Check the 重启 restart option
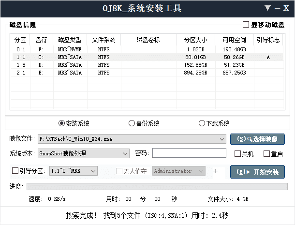This screenshot has height=225, width=295. click(x=266, y=154)
